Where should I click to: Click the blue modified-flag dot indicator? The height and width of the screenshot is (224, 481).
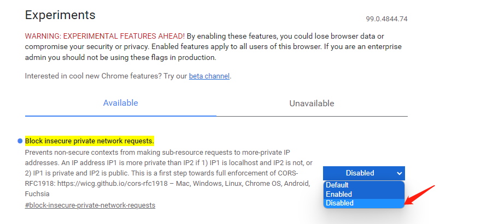coord(20,141)
